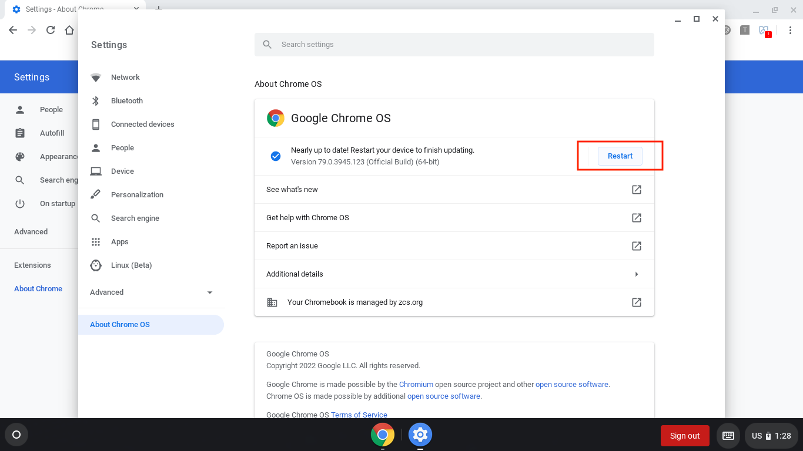Open Chrome's three-dot menu
The image size is (803, 451).
click(789, 30)
